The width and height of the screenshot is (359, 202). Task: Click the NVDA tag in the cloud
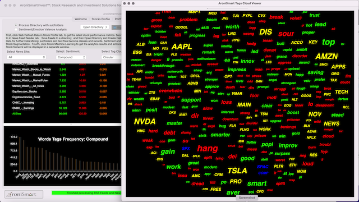[145, 121]
